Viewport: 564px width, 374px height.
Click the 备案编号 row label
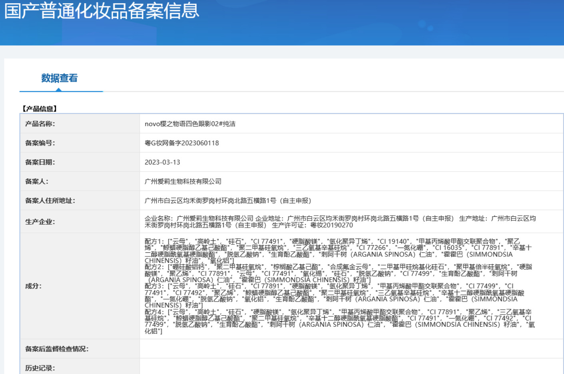coord(40,143)
